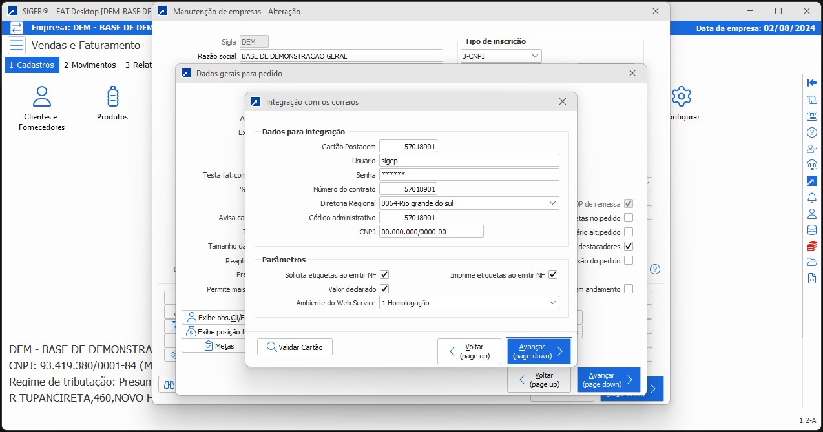Viewport: 823px width, 432px height.
Task: Click the headset support icon
Action: click(x=812, y=165)
